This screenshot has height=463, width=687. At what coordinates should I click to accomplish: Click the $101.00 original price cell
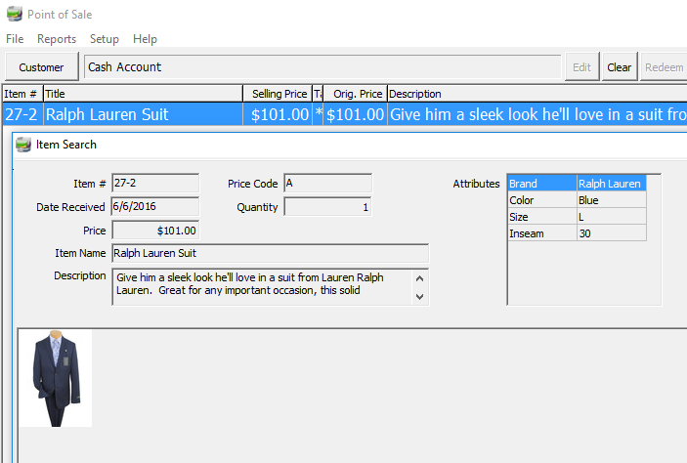[356, 114]
